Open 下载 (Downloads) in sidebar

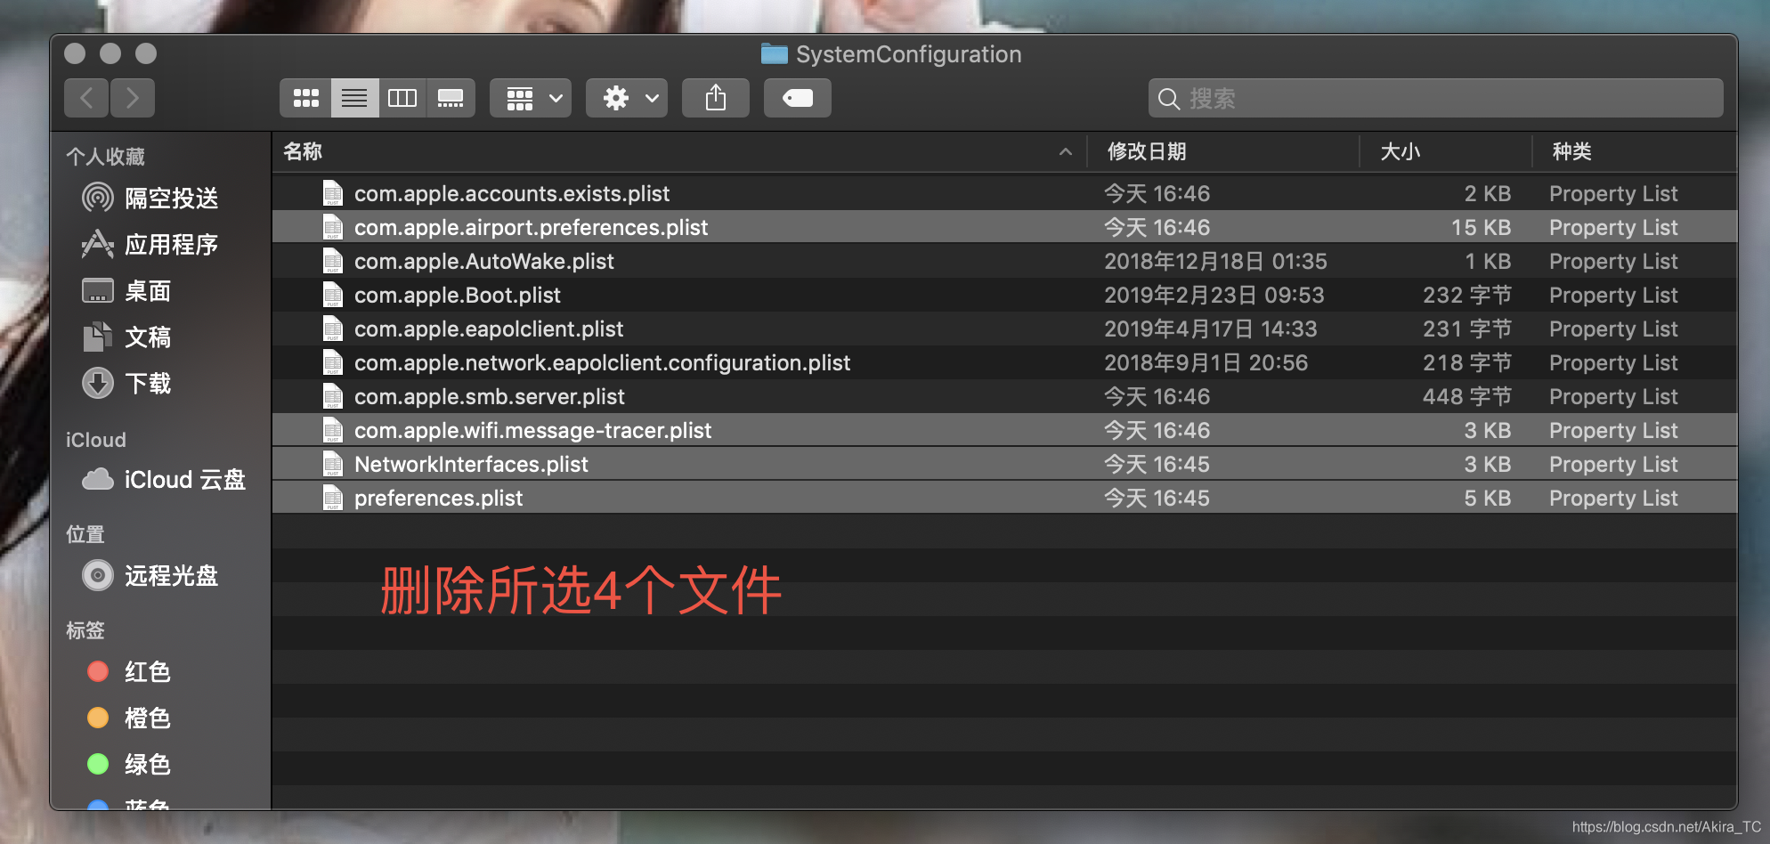click(126, 383)
